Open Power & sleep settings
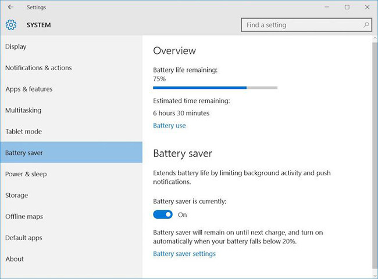This screenshot has width=378, height=279. coord(26,174)
